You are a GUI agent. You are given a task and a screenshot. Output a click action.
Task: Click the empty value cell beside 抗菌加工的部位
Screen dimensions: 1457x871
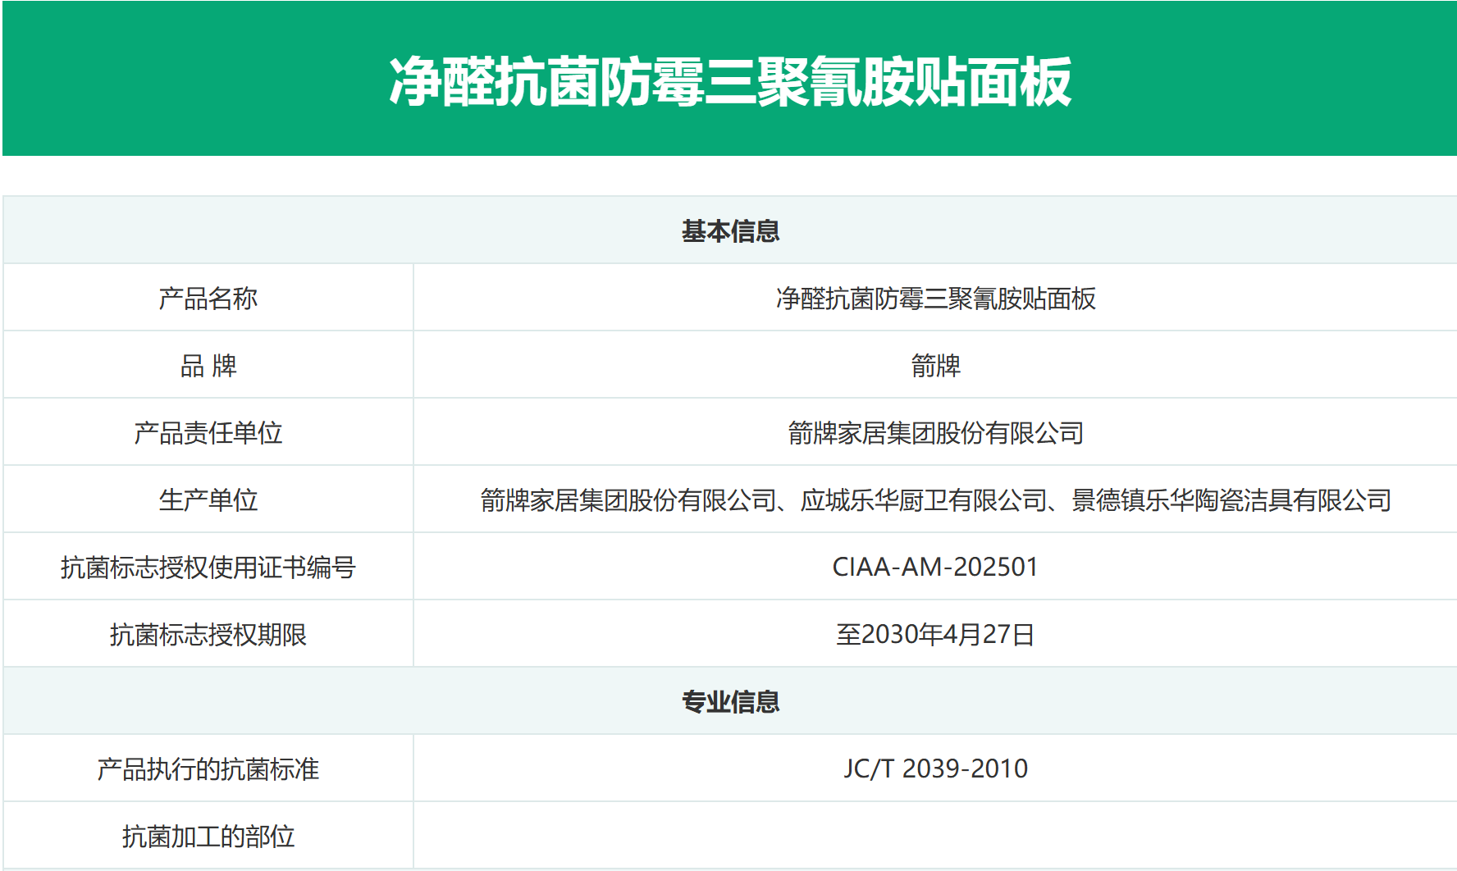(935, 837)
